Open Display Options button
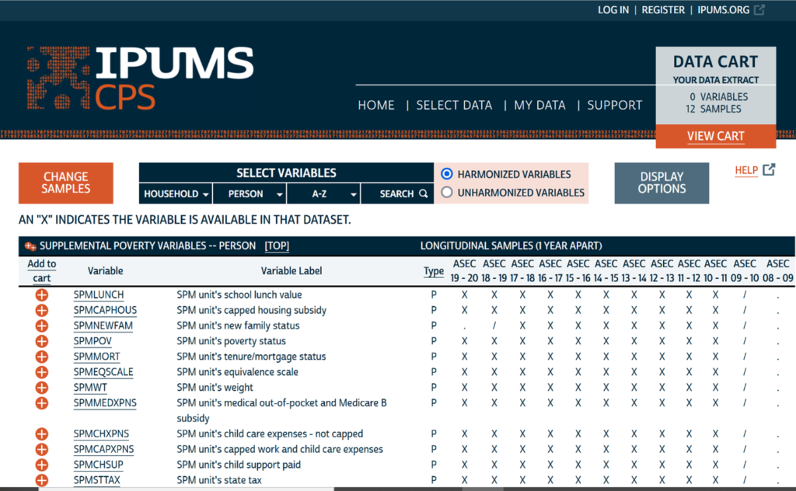Viewport: 796px width, 491px height. click(662, 183)
